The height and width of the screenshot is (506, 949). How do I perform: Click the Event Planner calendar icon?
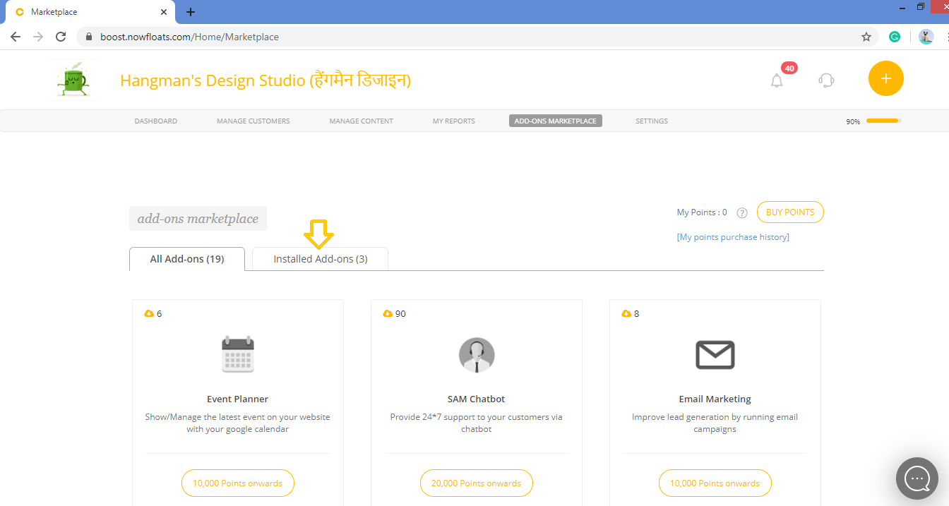(x=237, y=355)
